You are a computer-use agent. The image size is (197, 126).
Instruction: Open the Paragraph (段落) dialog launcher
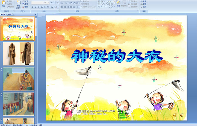(x=95, y=11)
